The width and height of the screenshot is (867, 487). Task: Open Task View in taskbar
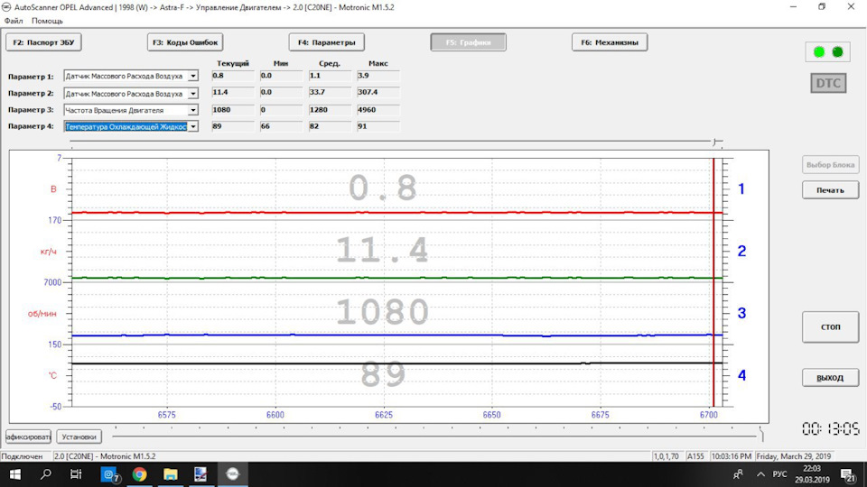pyautogui.click(x=76, y=474)
